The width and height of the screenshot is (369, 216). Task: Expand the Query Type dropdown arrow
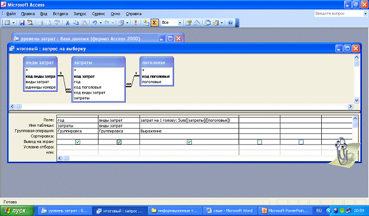(x=127, y=23)
